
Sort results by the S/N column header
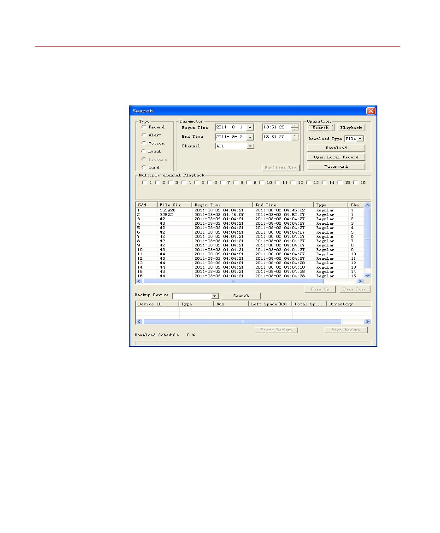tap(146, 205)
